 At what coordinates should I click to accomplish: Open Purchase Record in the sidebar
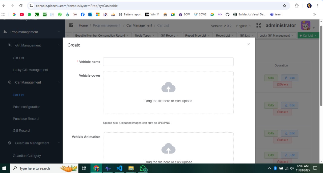pyautogui.click(x=26, y=119)
